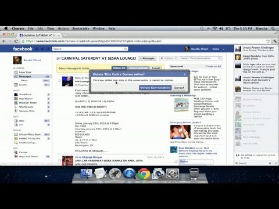Bookmark page with the star icon
The width and height of the screenshot is (279, 209).
(268, 41)
